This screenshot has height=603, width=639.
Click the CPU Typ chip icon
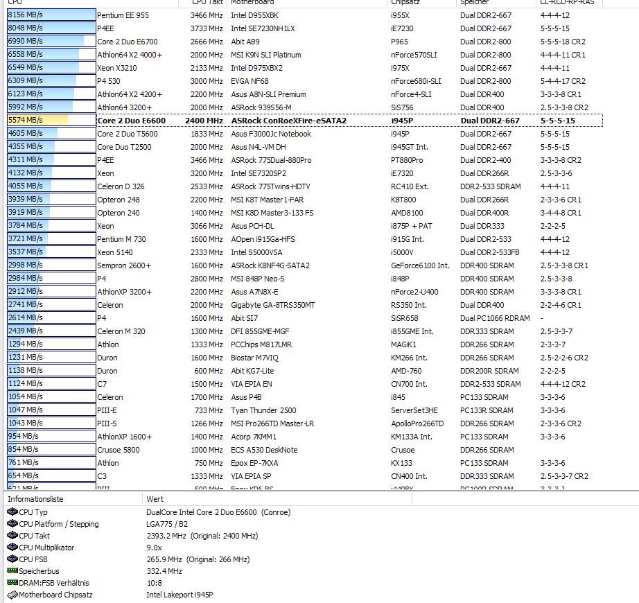click(12, 512)
